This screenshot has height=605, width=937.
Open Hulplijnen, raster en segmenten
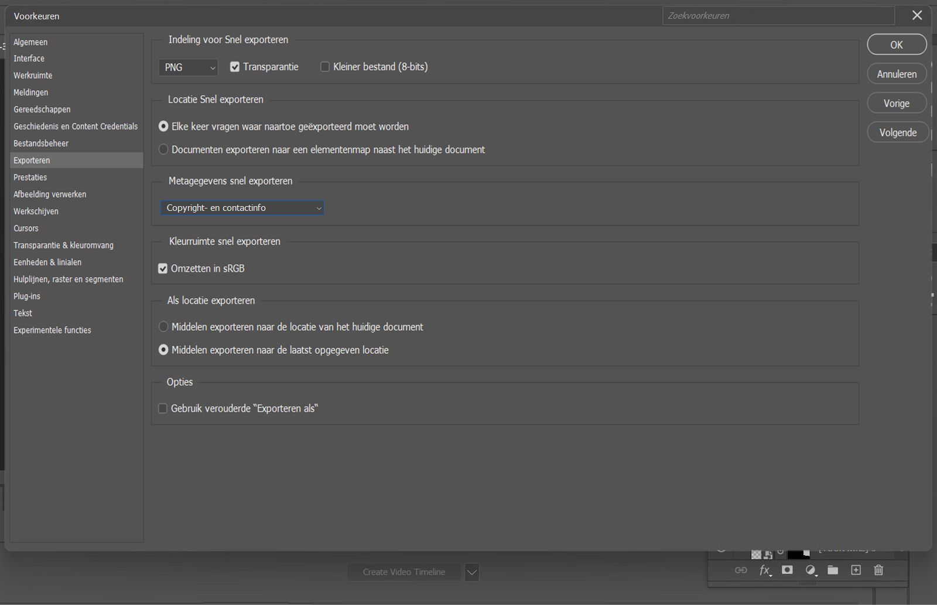pos(69,279)
